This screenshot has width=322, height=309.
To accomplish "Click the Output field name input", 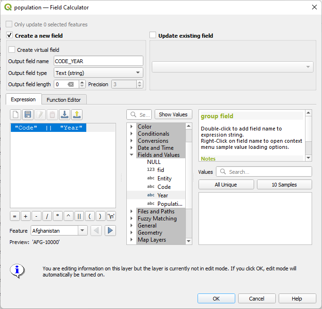I will coord(99,61).
